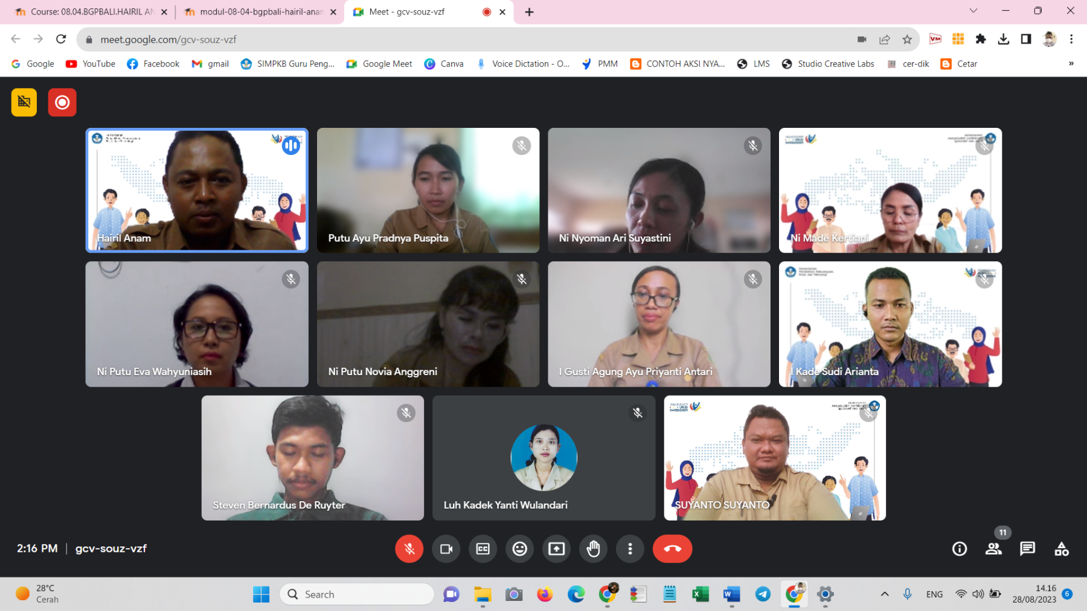
Task: Open the Activities icon
Action: (1061, 548)
